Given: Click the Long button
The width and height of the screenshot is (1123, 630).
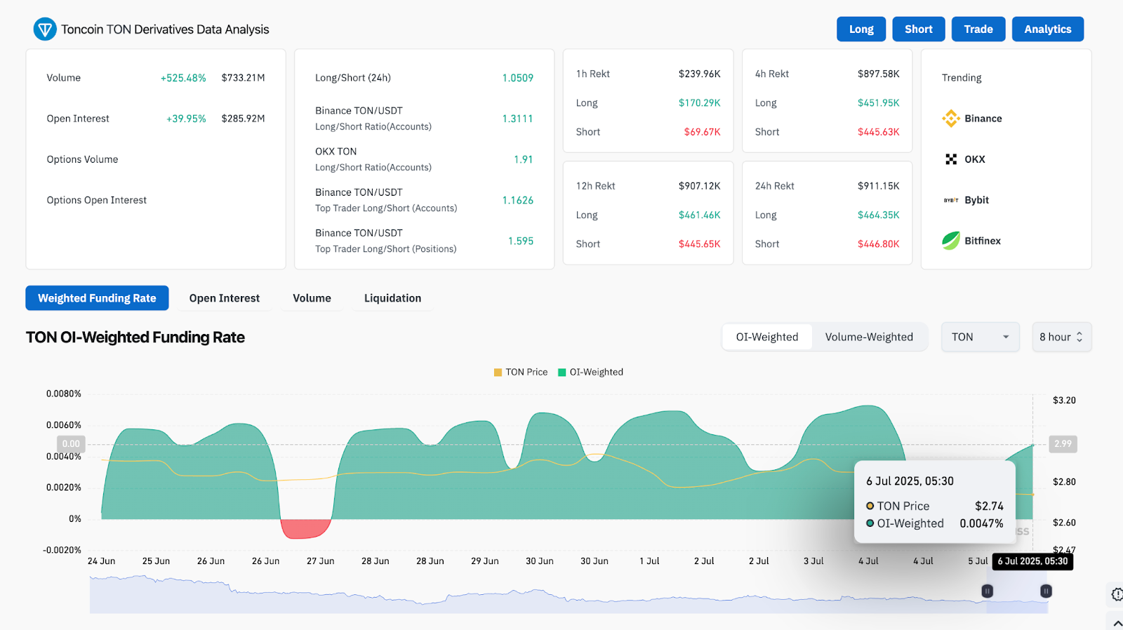Looking at the screenshot, I should (x=861, y=29).
